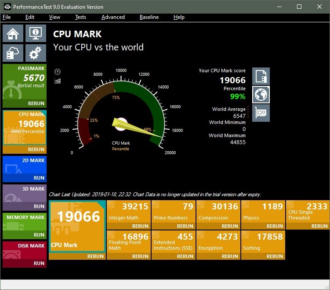
Task: Open the Edit menu
Action: 30,17
